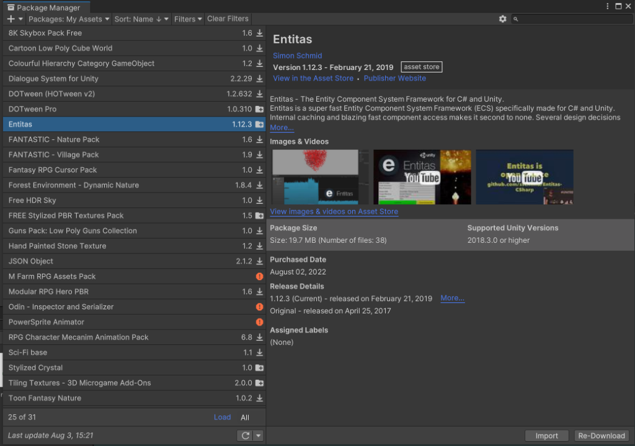Open the 'Entitas is open source' video thumbnail
The width and height of the screenshot is (635, 446).
(525, 177)
